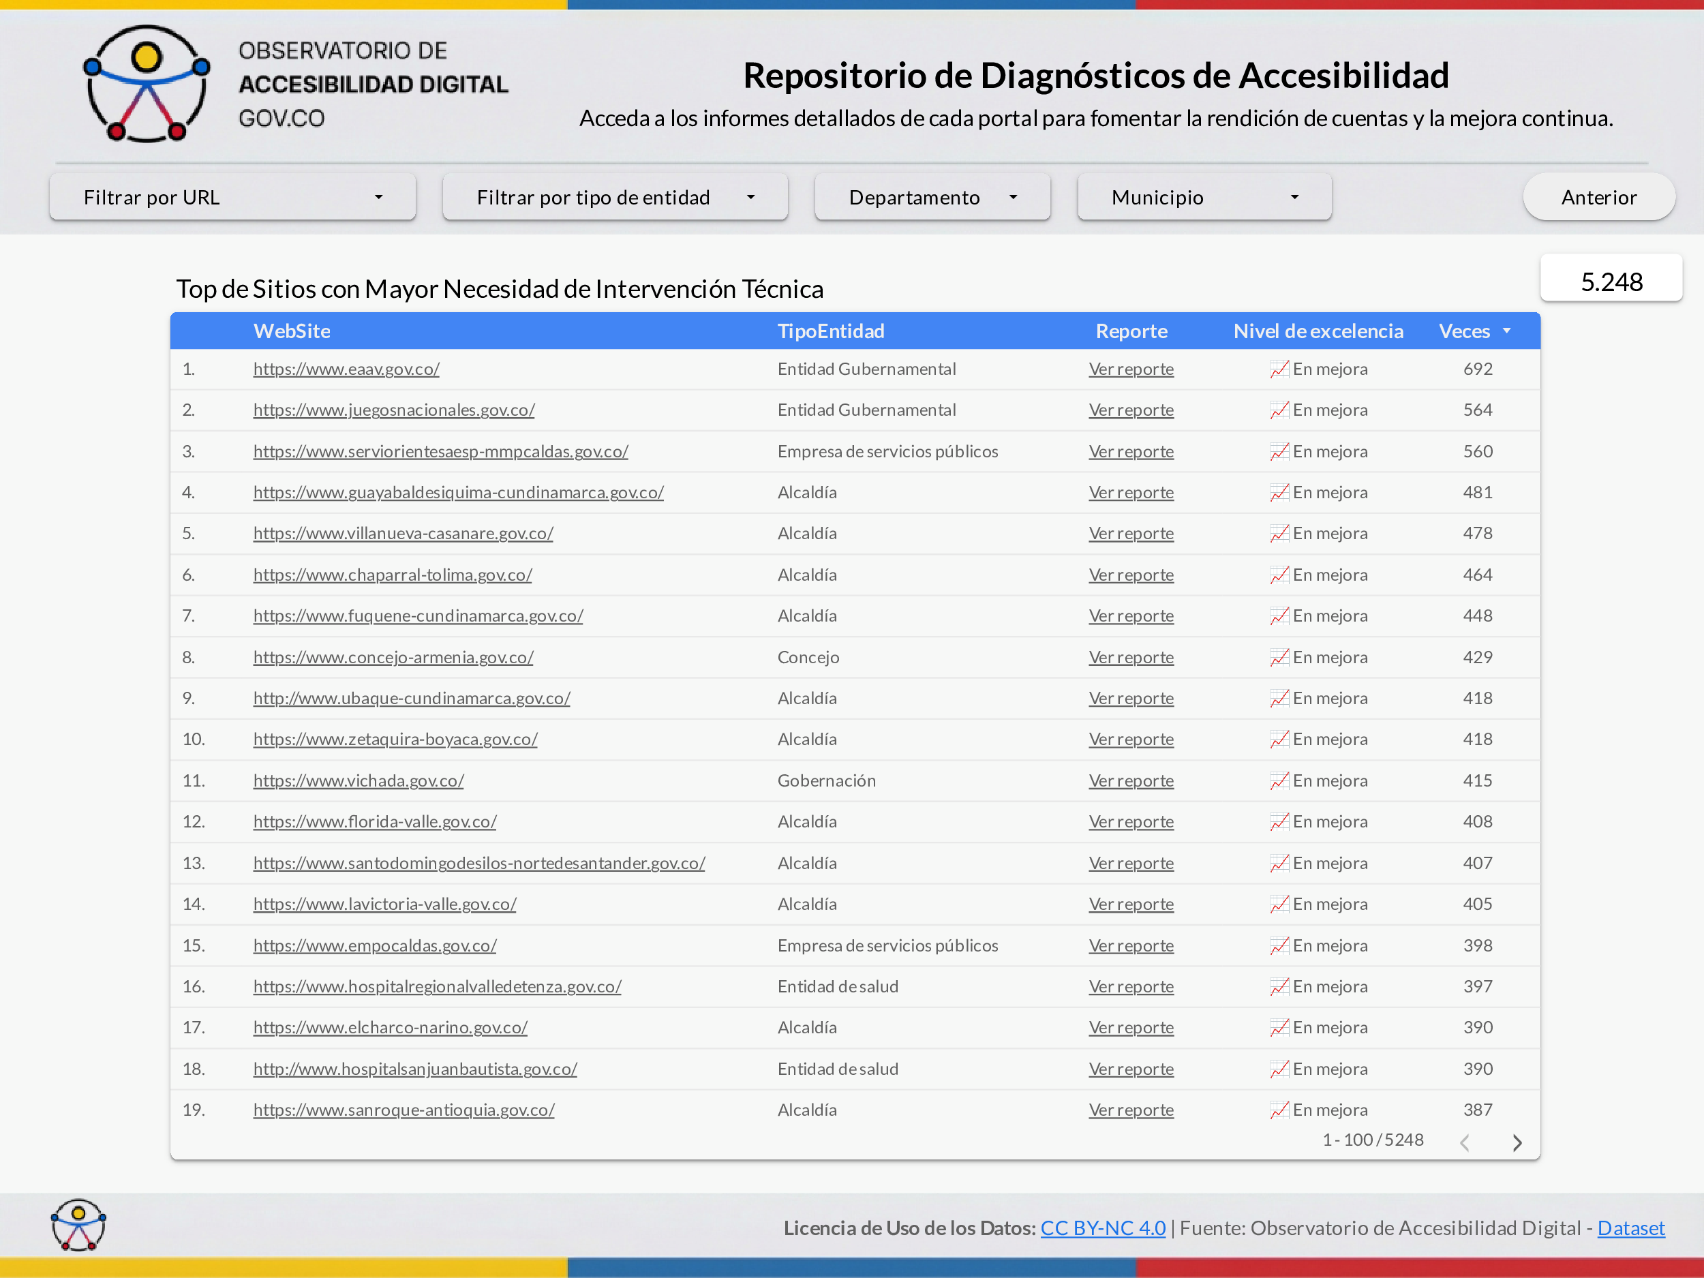Sort table by TipoEntidad column header
The image size is (1704, 1278).
[830, 331]
